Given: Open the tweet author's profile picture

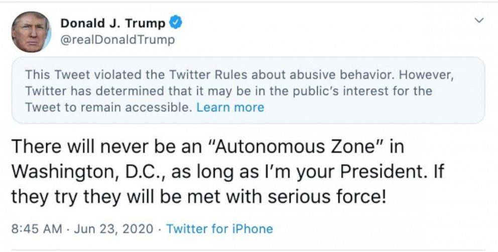Looking at the screenshot, I should point(31,32).
